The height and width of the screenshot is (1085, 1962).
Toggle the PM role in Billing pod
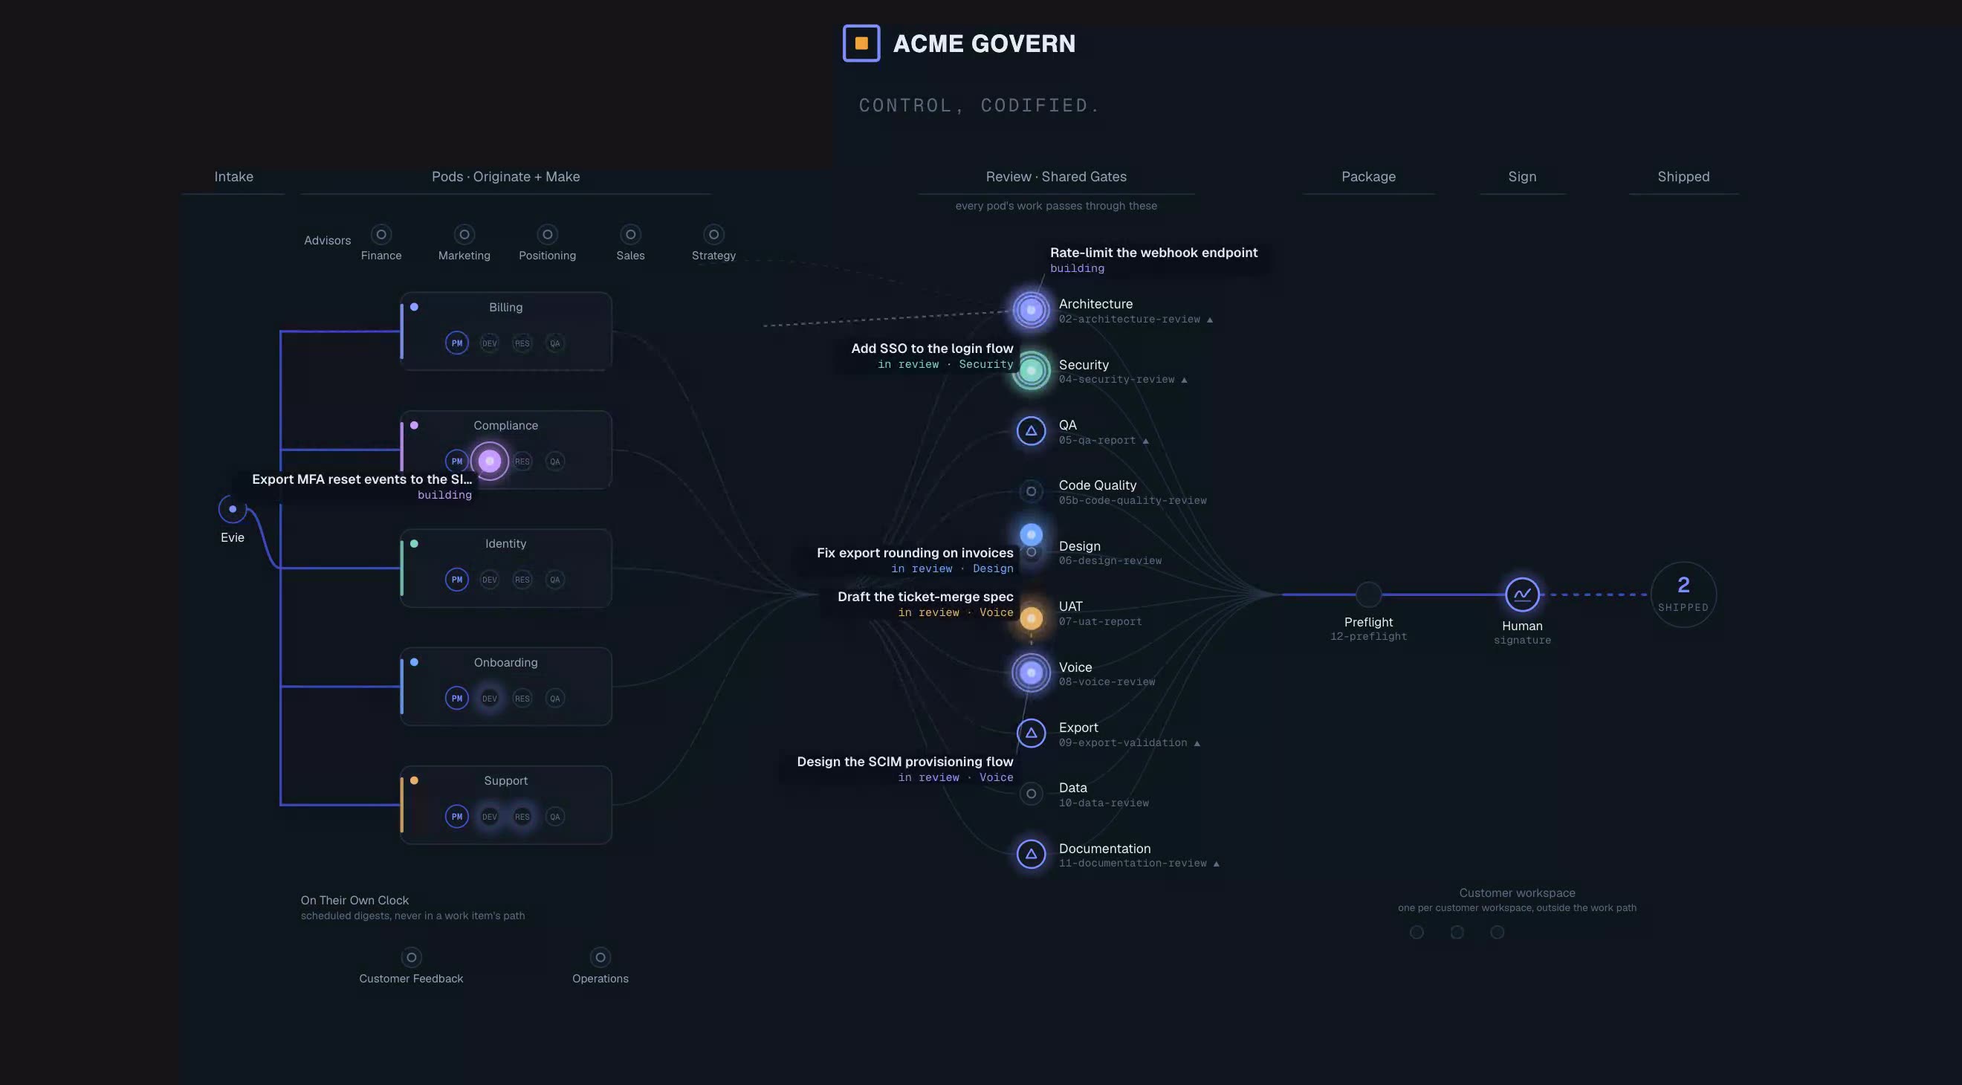[x=456, y=343]
